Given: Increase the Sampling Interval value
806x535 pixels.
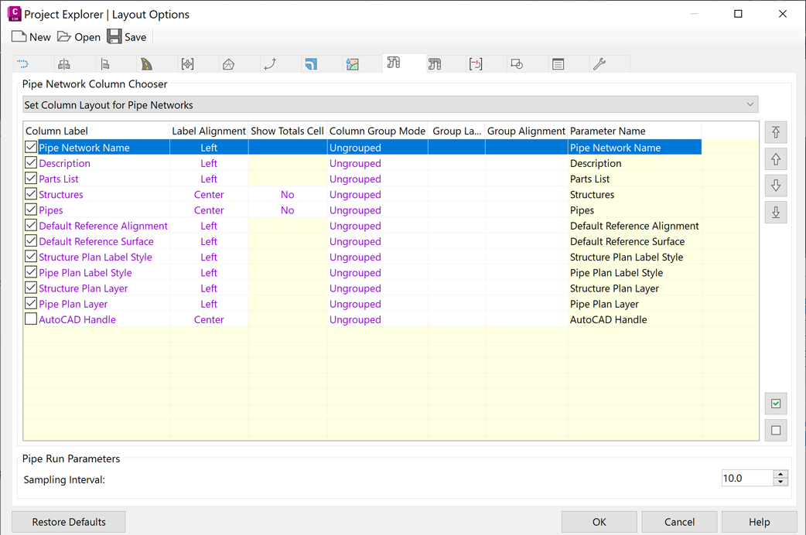Looking at the screenshot, I should pyautogui.click(x=780, y=475).
